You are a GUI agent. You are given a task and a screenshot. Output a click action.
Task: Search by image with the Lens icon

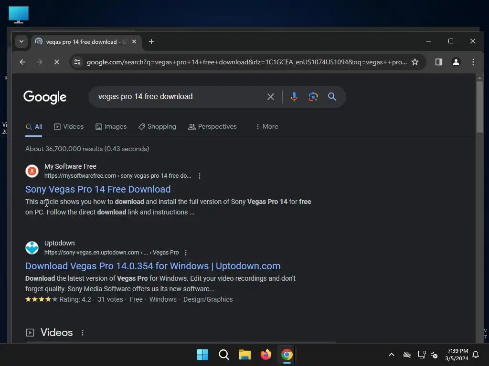pyautogui.click(x=313, y=97)
